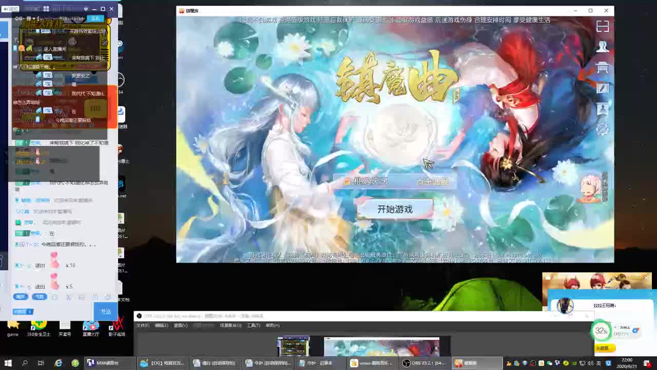The width and height of the screenshot is (657, 370).
Task: Click the taskbar clock showing 22:00
Action: tap(627, 363)
